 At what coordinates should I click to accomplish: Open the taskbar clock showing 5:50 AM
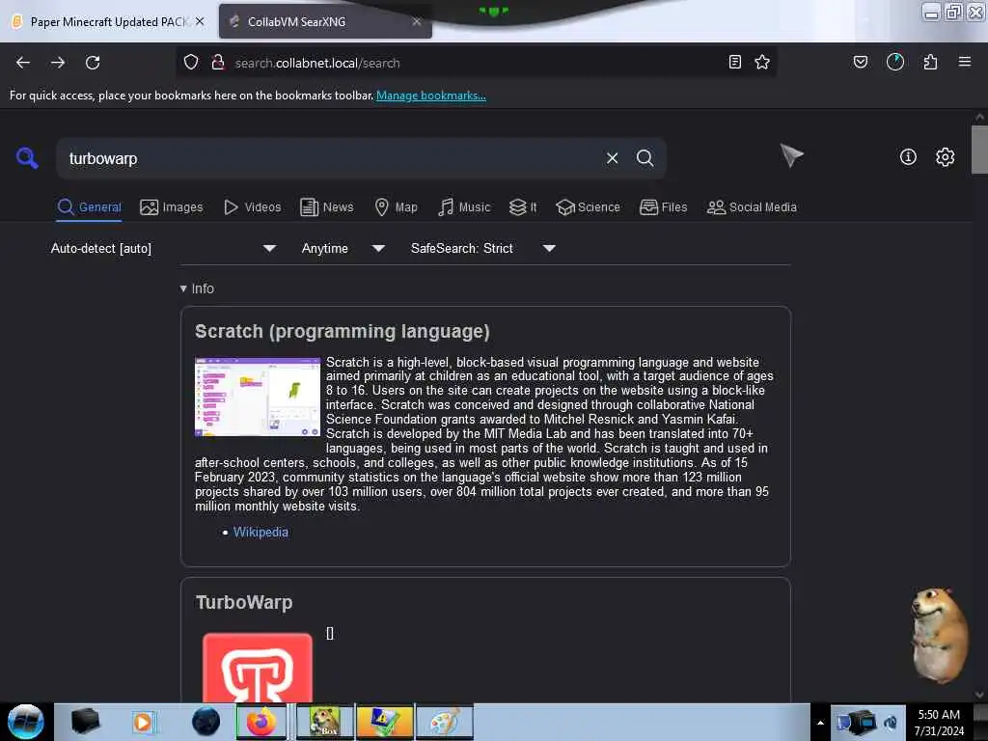point(939,722)
